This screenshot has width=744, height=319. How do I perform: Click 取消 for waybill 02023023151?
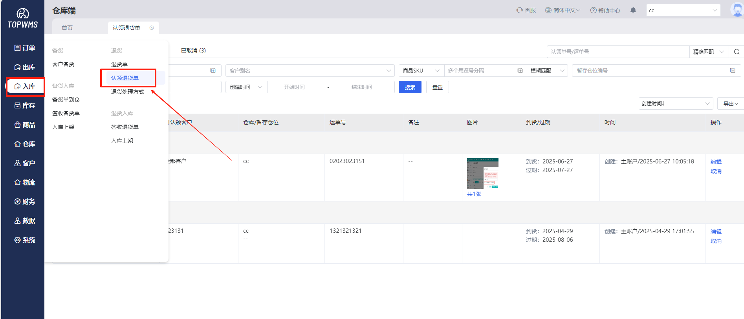pyautogui.click(x=716, y=171)
